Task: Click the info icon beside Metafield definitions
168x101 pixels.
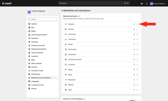Action: 79,16
